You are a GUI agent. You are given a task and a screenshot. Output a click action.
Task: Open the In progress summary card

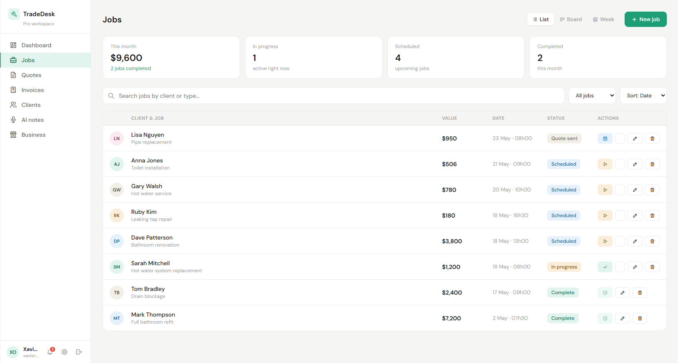(x=313, y=57)
